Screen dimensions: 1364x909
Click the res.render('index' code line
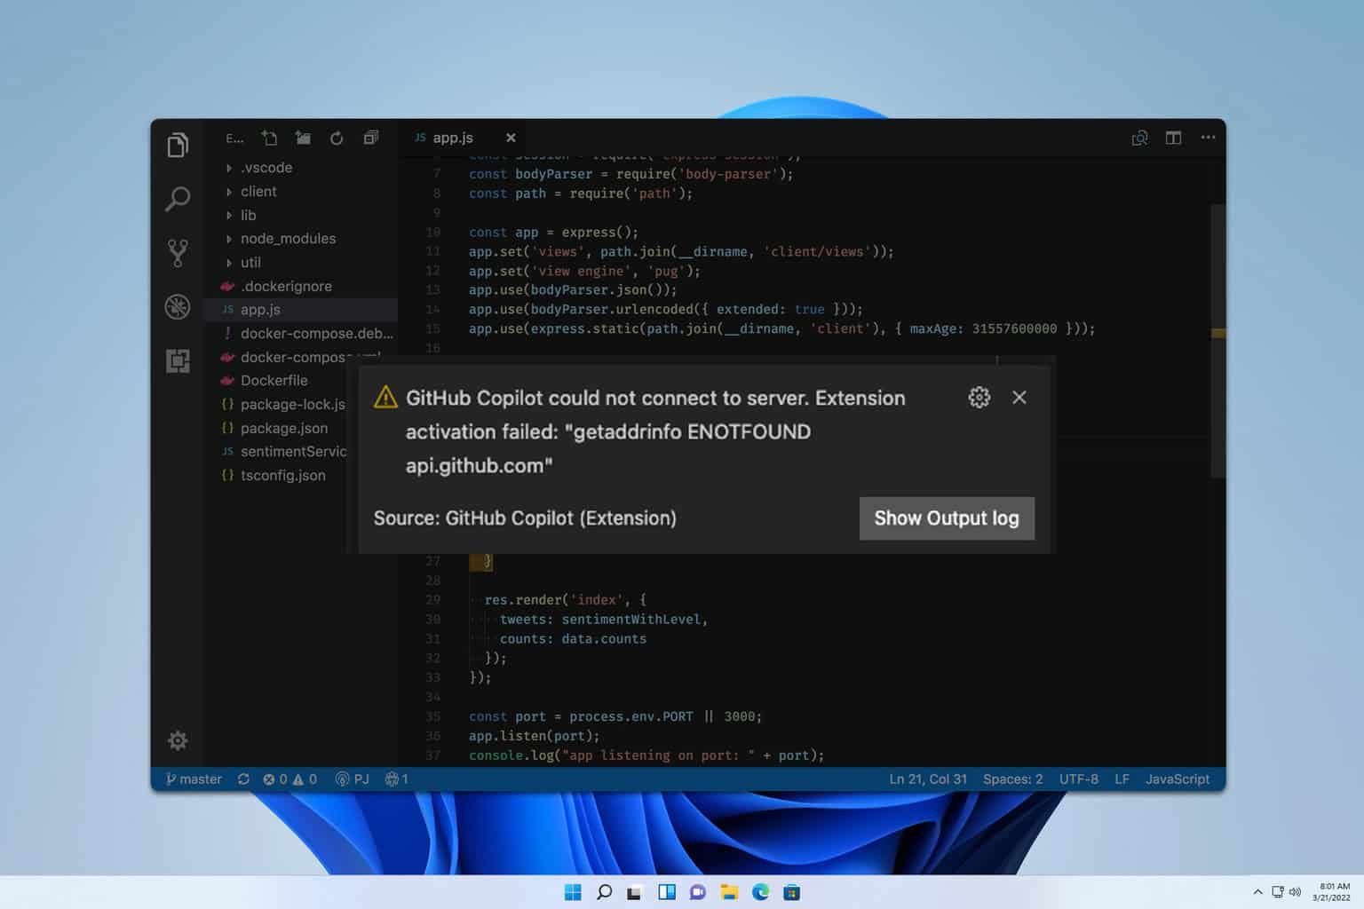(565, 600)
